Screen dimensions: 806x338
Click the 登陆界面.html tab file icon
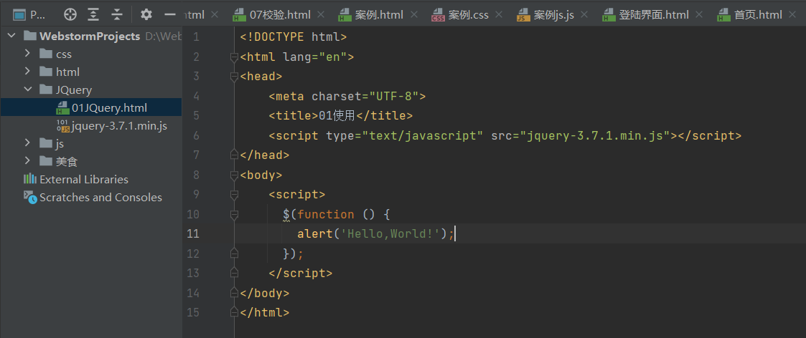(x=609, y=15)
